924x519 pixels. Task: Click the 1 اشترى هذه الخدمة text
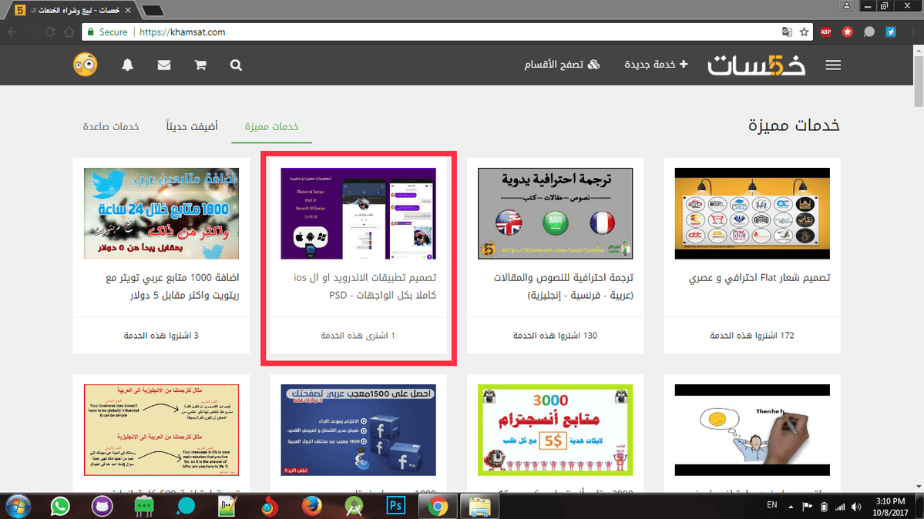pyautogui.click(x=358, y=335)
